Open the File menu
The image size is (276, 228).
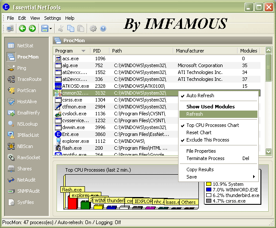click(x=10, y=18)
